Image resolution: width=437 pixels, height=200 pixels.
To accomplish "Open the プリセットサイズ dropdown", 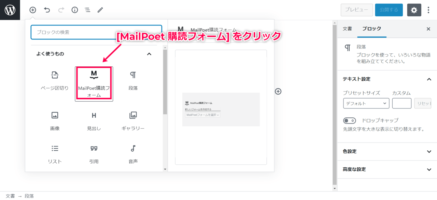I will [366, 103].
